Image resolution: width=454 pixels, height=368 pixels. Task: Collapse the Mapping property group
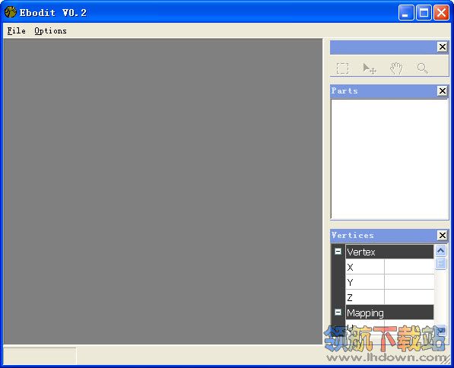pyautogui.click(x=338, y=312)
